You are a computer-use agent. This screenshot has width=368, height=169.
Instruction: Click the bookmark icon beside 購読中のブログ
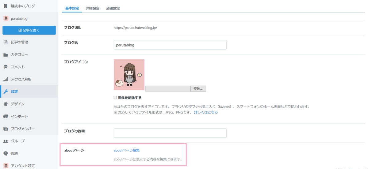click(6, 6)
